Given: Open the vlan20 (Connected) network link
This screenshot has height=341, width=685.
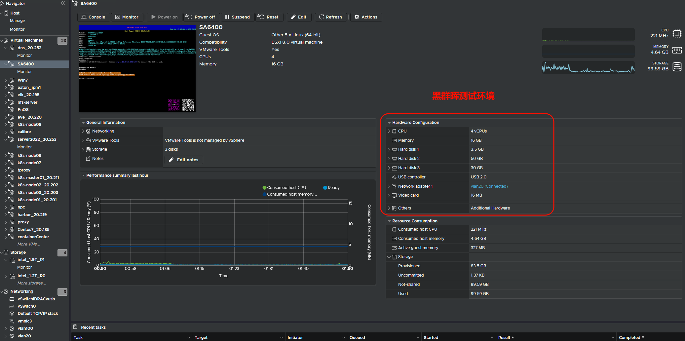Looking at the screenshot, I should 489,186.
